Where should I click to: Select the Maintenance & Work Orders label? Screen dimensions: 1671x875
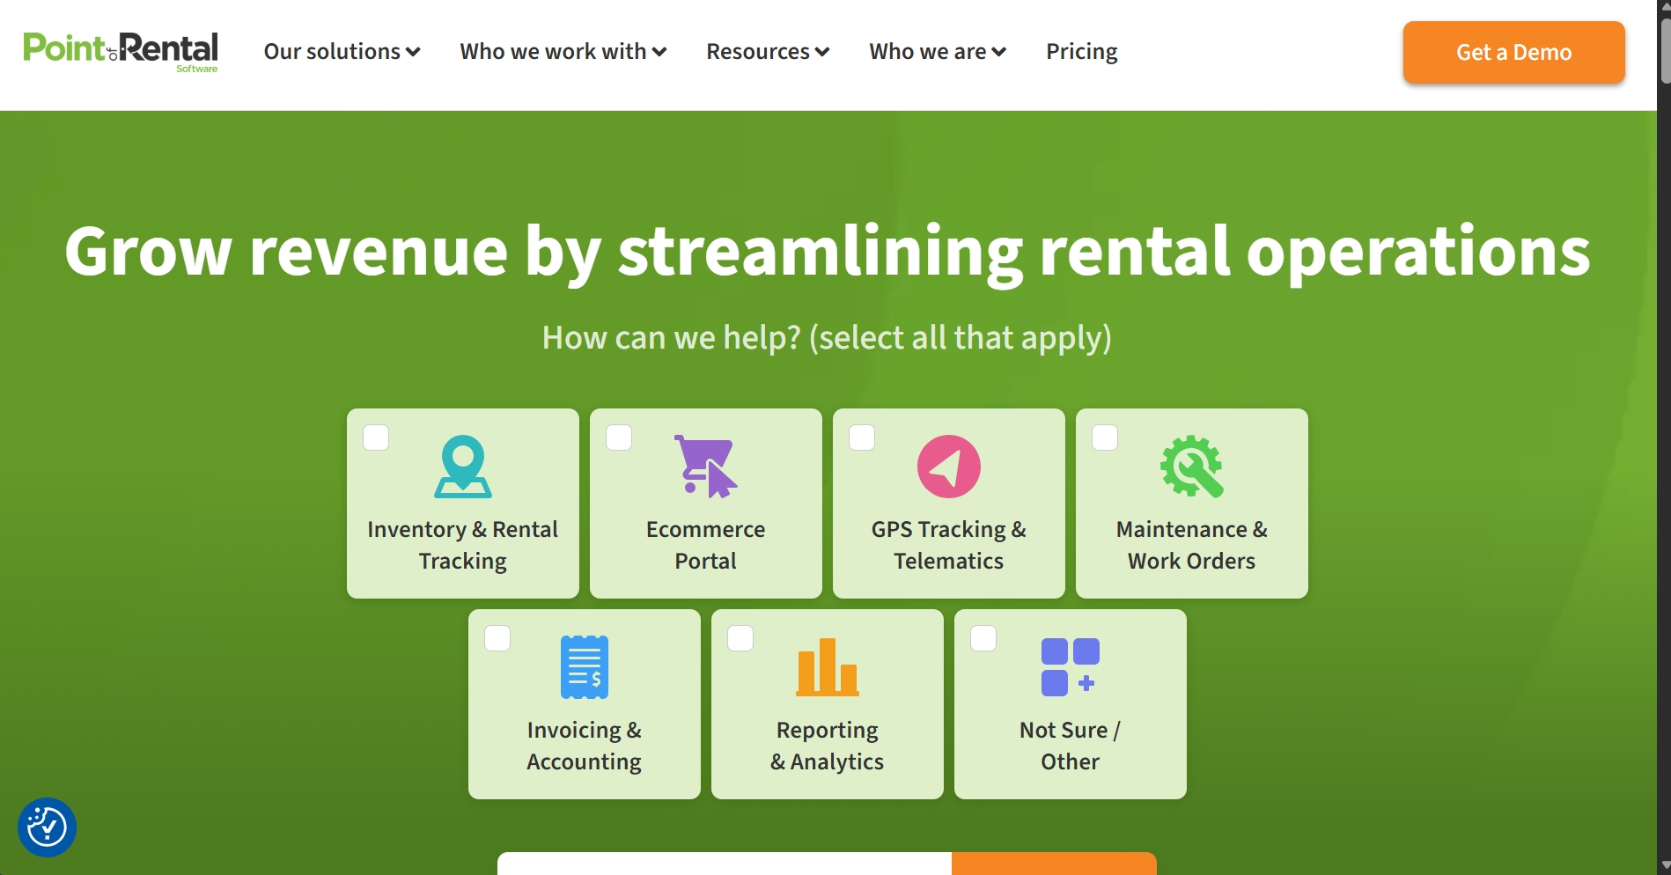(1192, 545)
